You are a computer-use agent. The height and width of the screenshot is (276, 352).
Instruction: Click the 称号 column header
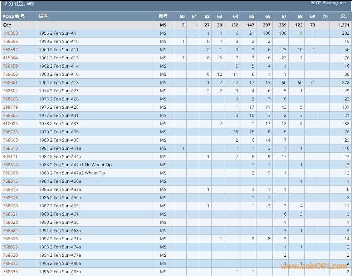(x=163, y=16)
